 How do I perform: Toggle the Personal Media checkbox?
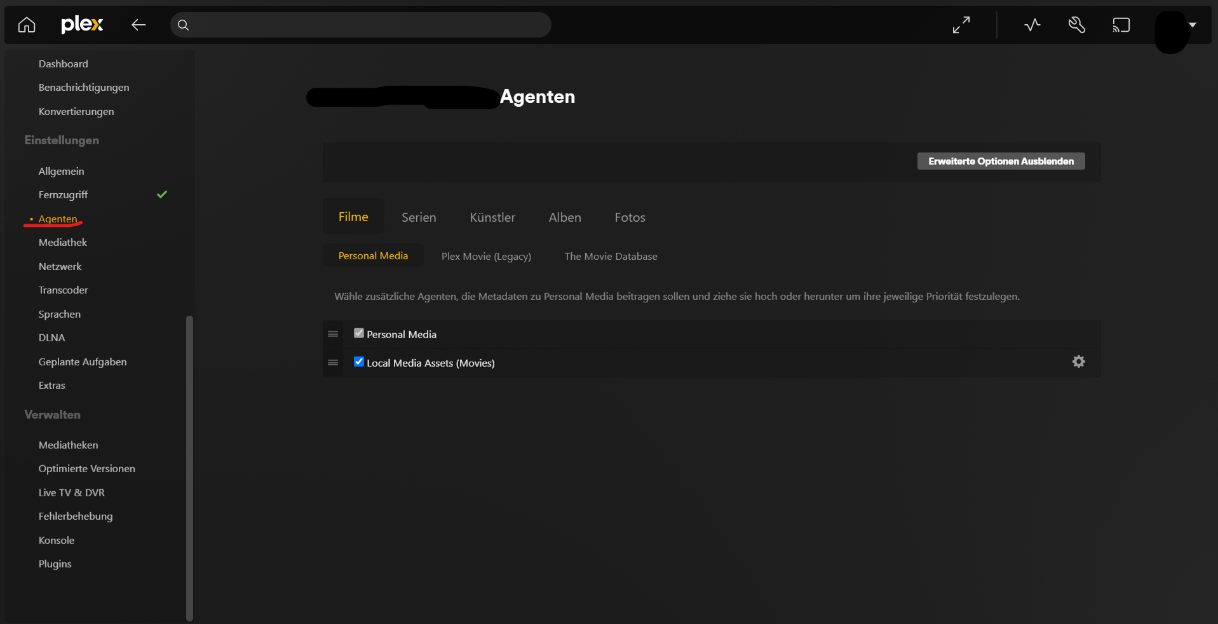click(359, 333)
